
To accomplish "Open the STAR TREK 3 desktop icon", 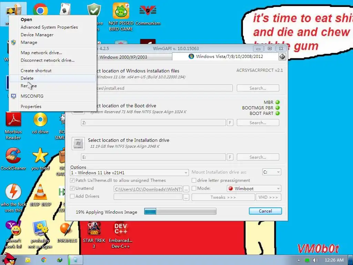I will [94, 228].
